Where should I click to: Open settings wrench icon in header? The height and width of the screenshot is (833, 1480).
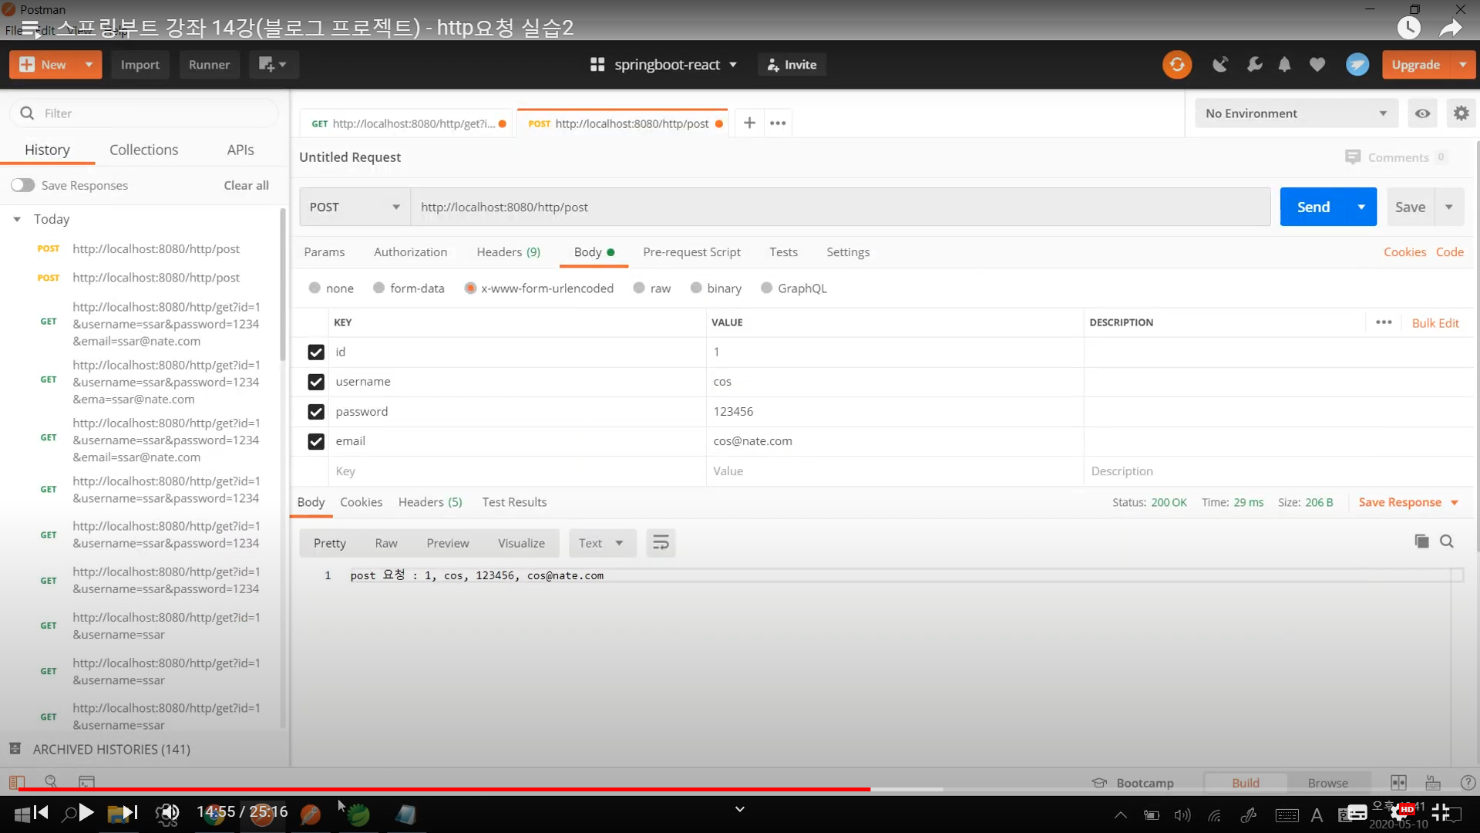pos(1254,65)
